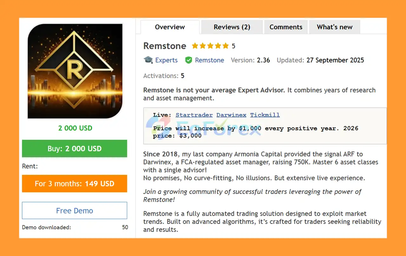Image resolution: width=406 pixels, height=256 pixels.
Task: Follow the Darwinex live signal link
Action: pos(231,115)
